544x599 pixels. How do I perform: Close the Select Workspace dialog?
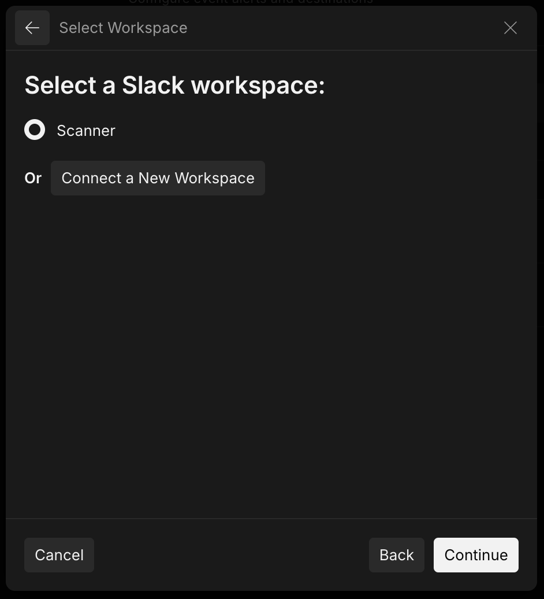click(x=510, y=28)
